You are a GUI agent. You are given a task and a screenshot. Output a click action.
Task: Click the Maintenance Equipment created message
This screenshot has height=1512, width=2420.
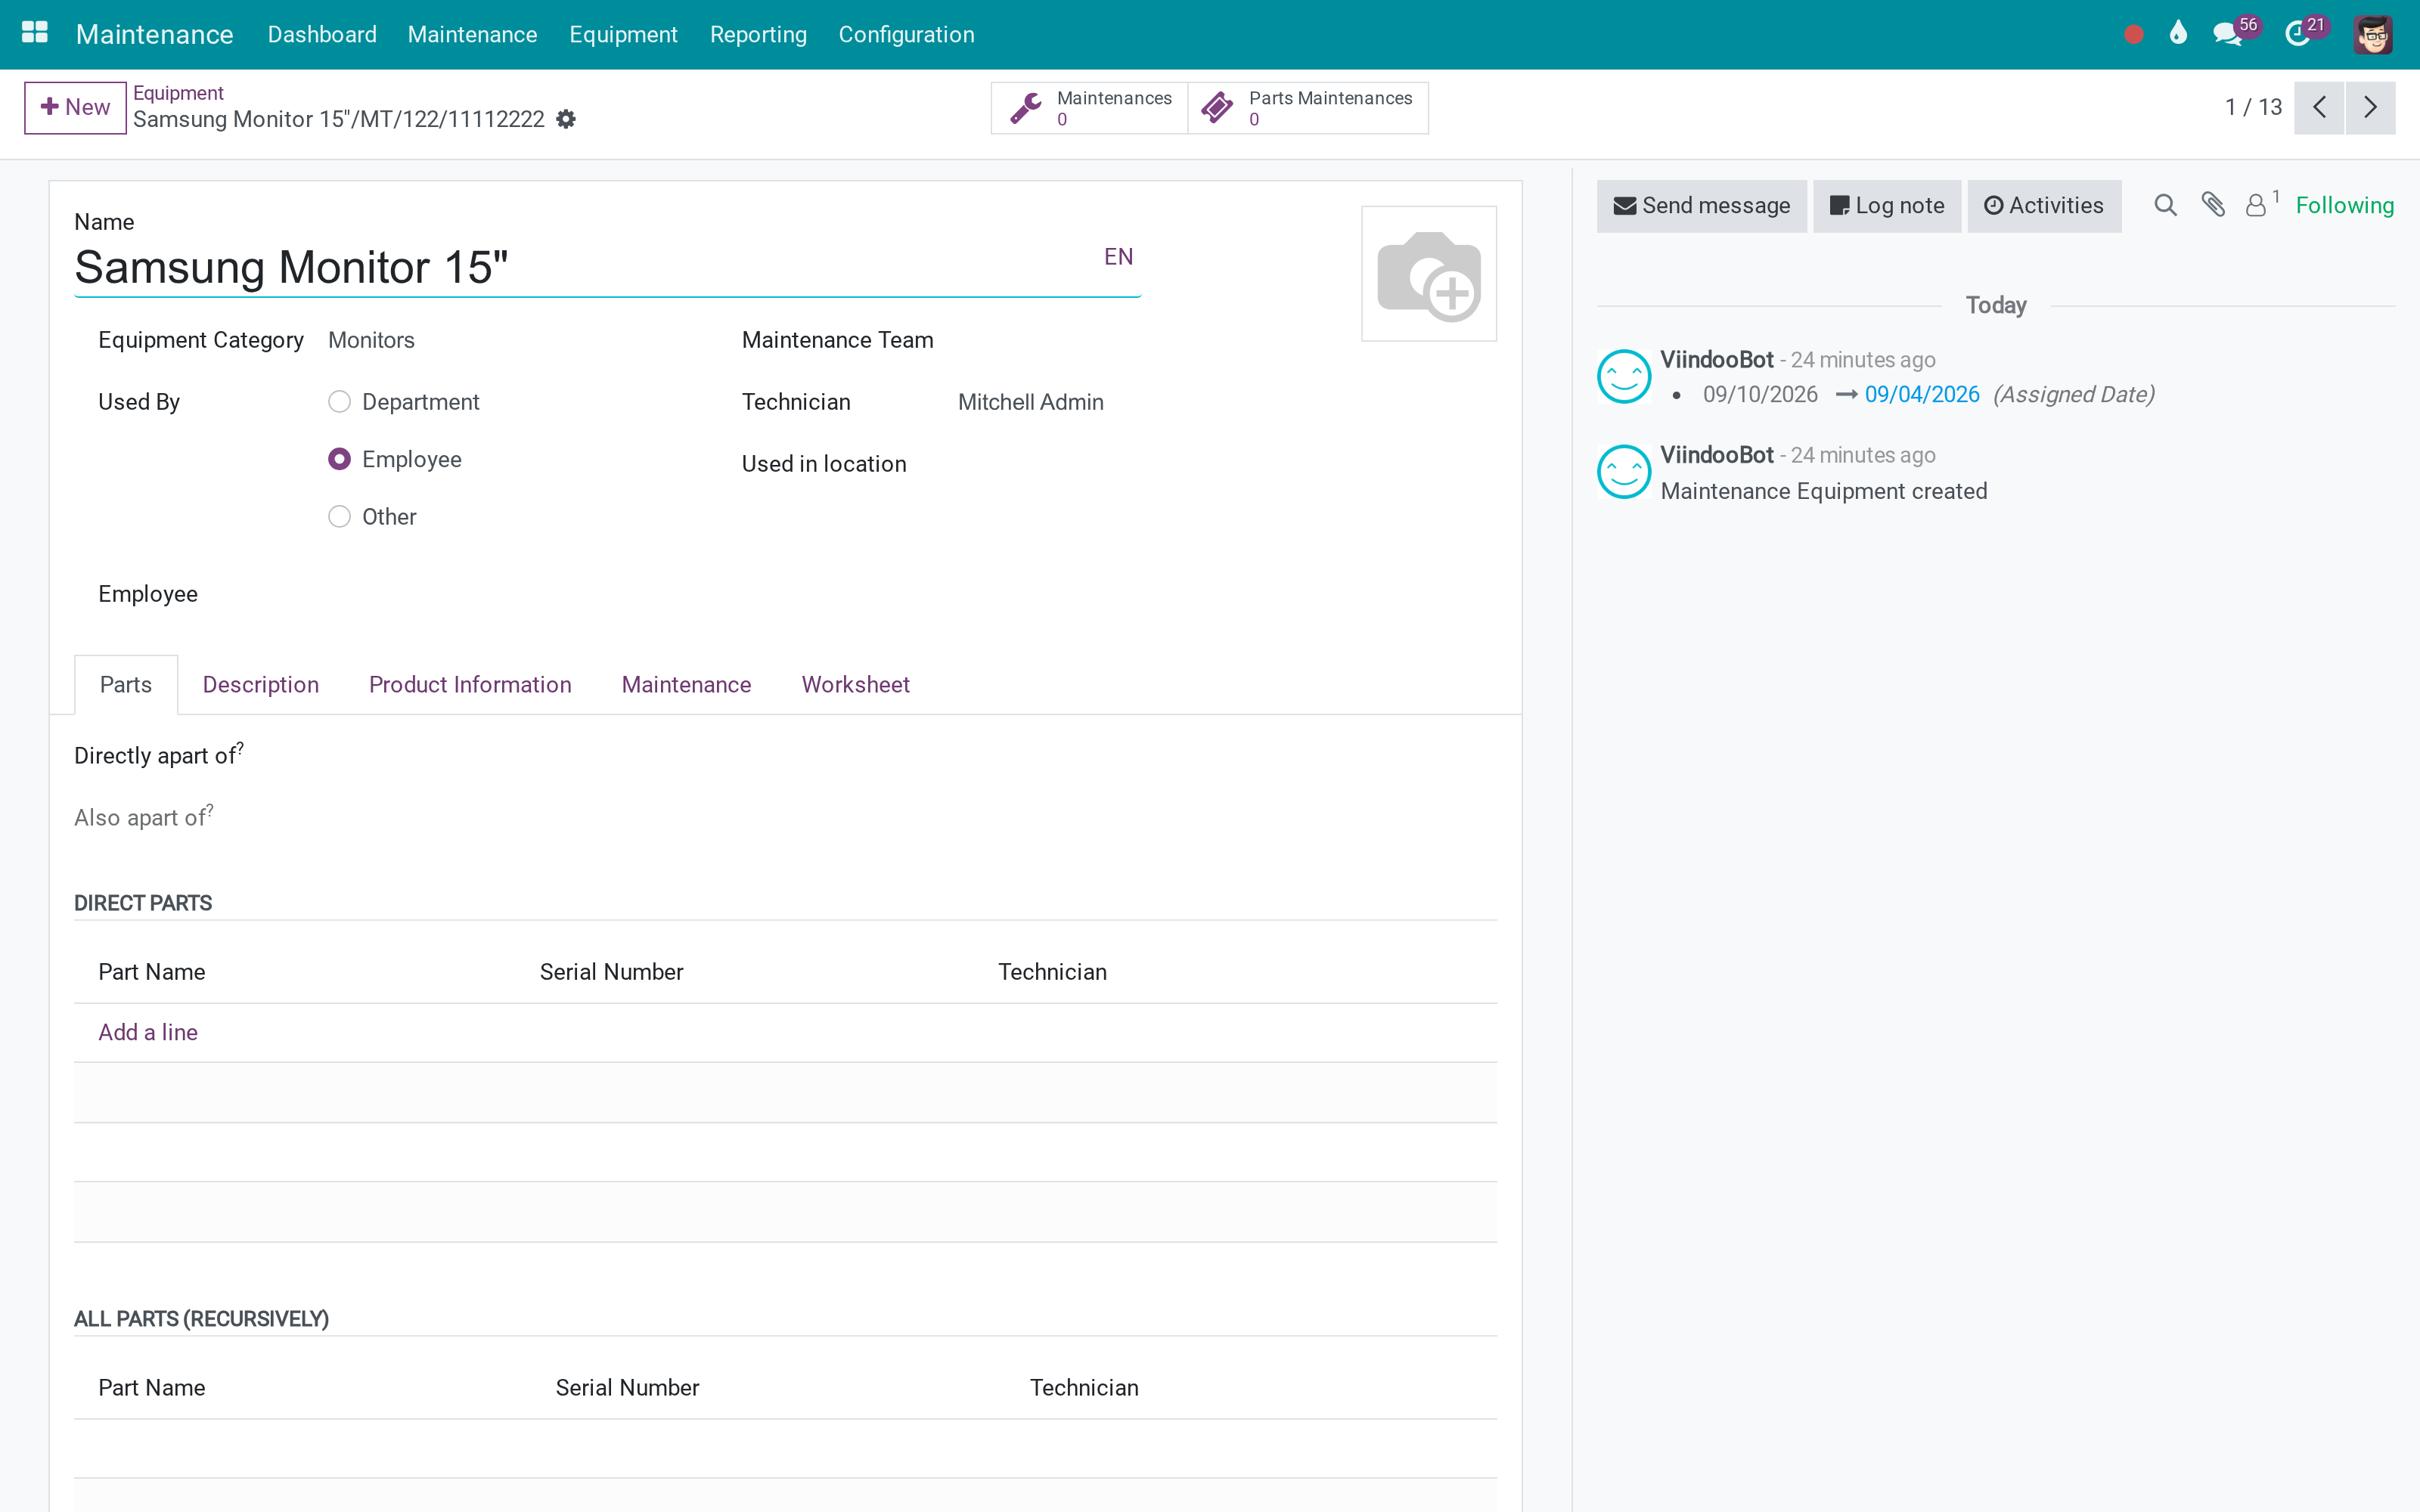tap(1824, 491)
